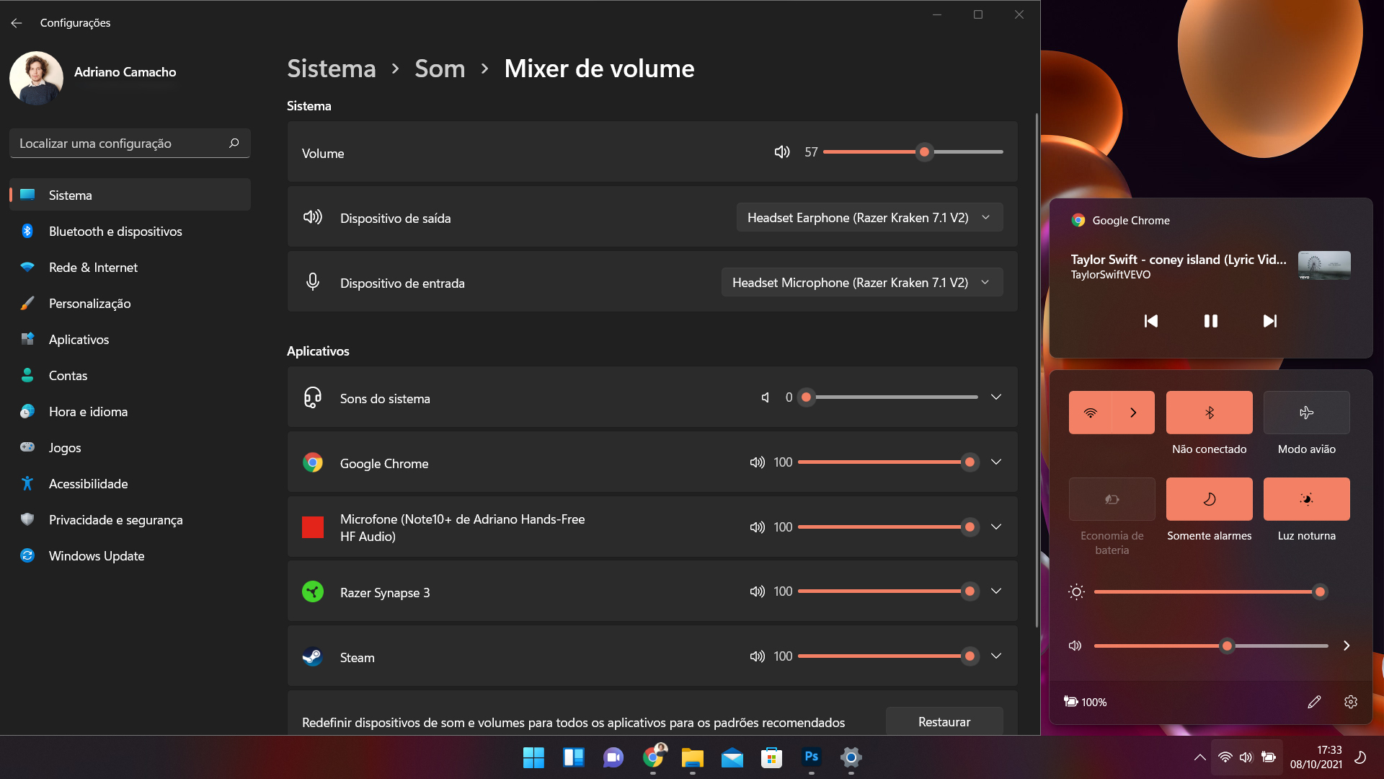The image size is (1384, 779).
Task: Expand the Steam volume options
Action: [995, 656]
